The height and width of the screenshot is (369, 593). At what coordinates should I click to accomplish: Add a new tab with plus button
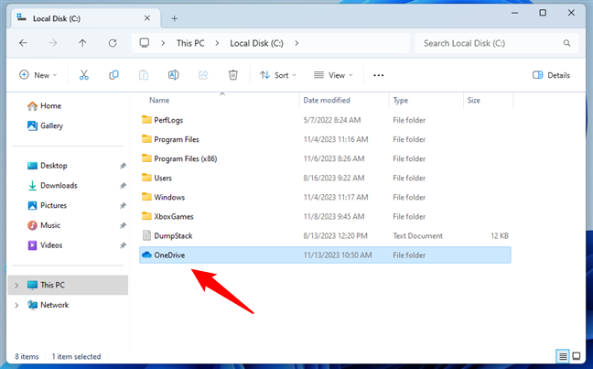(175, 18)
